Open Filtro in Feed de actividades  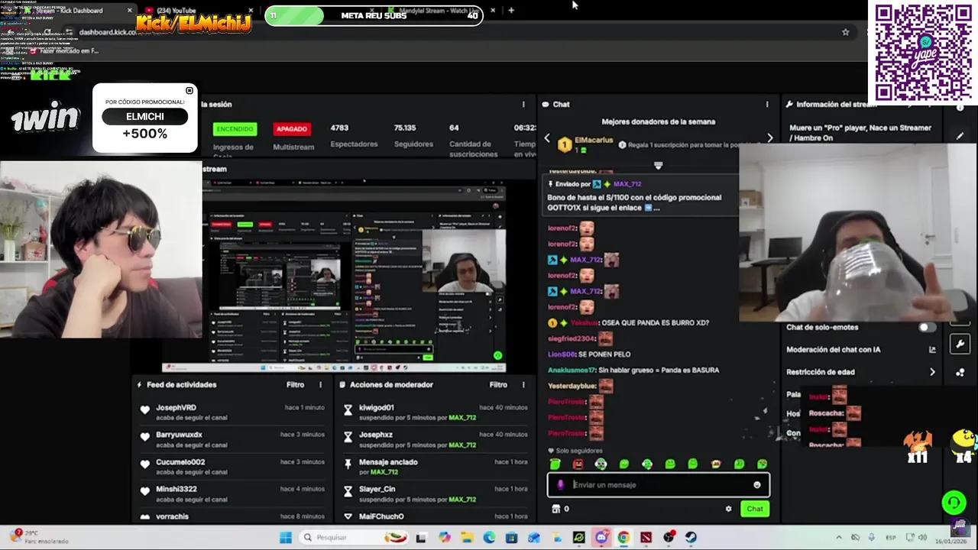coord(295,385)
